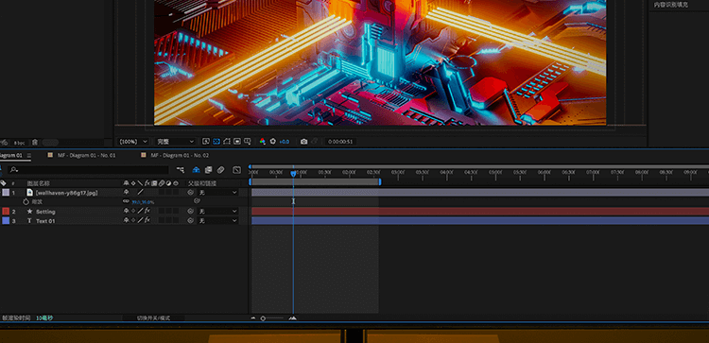Click the 父级和链接 column header
Screen dimensions: 709x343
202,183
